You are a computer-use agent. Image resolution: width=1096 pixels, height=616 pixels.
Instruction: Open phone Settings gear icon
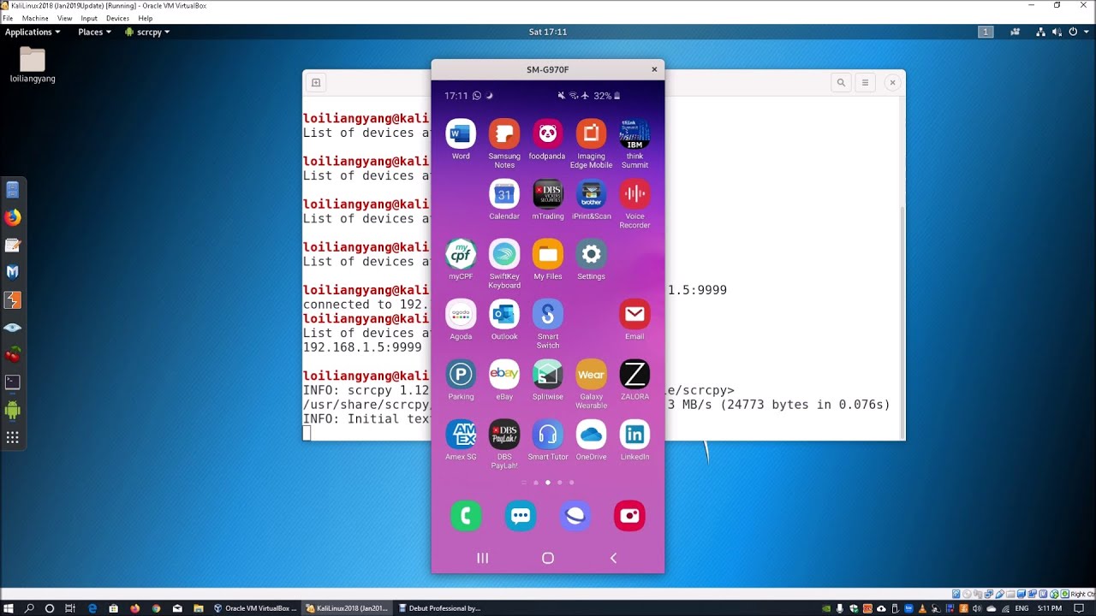591,254
